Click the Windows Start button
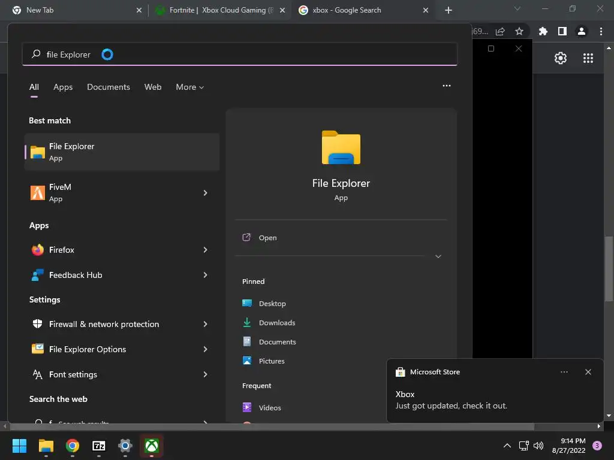 click(x=19, y=446)
